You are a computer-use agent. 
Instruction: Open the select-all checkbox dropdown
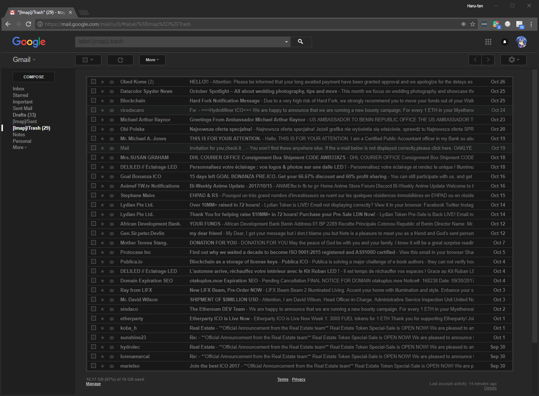[92, 60]
